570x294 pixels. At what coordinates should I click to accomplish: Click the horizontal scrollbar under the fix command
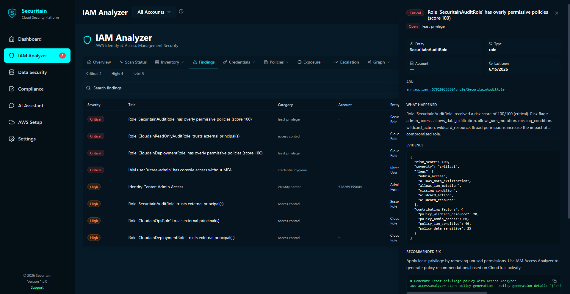point(447,293)
